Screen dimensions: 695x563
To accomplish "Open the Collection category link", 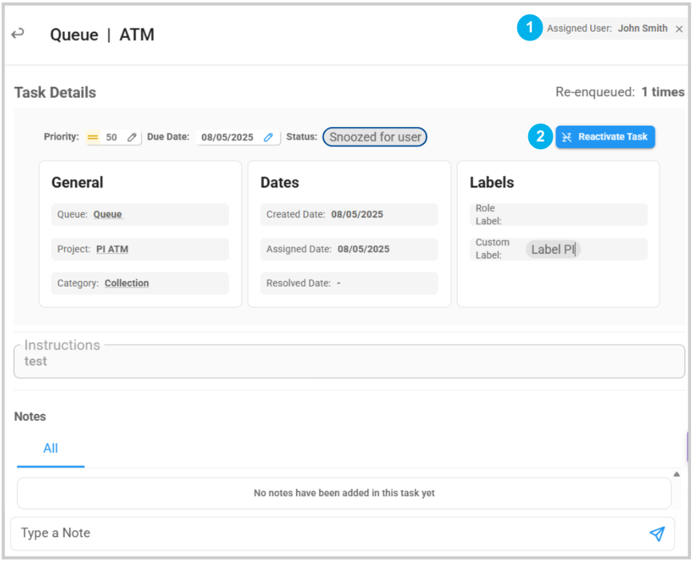I will click(127, 283).
